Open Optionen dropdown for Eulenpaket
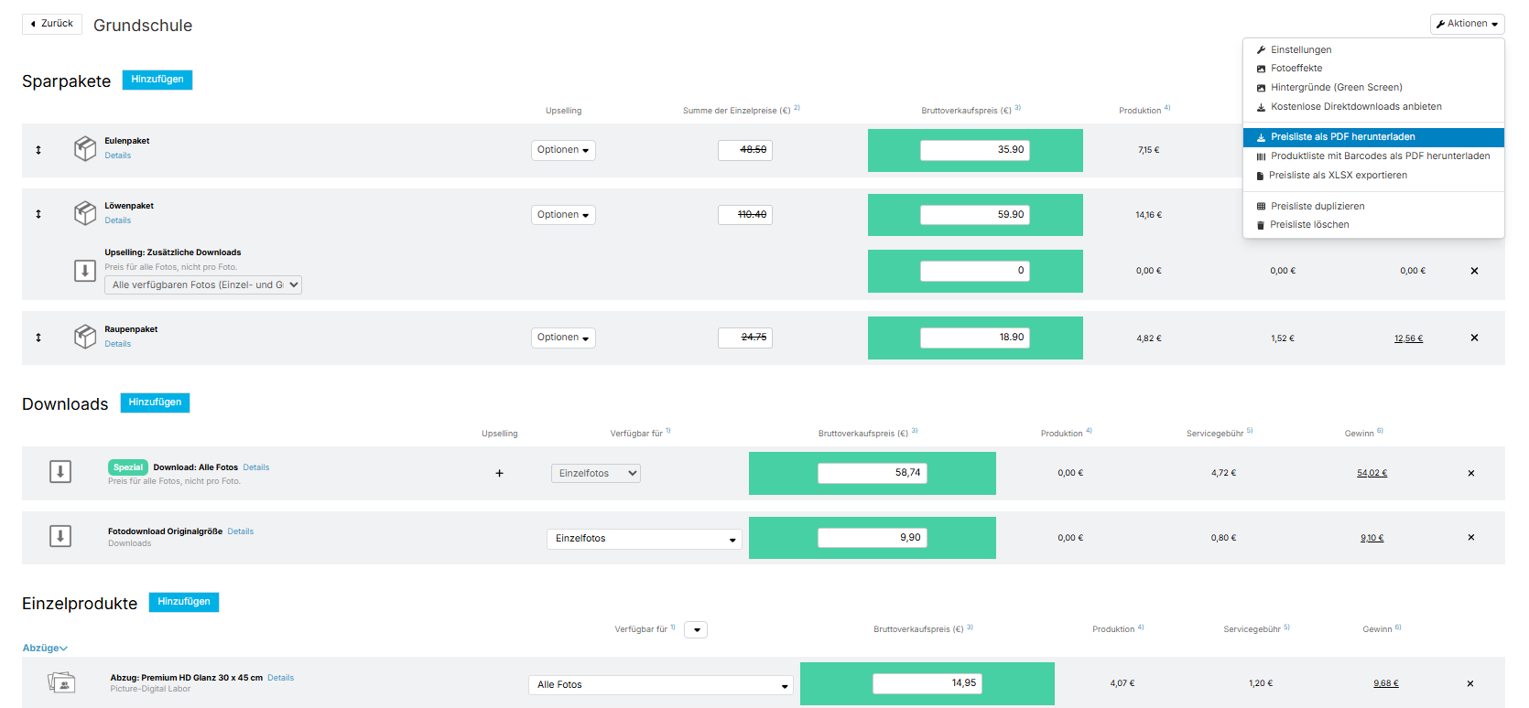This screenshot has width=1529, height=708. (x=563, y=150)
